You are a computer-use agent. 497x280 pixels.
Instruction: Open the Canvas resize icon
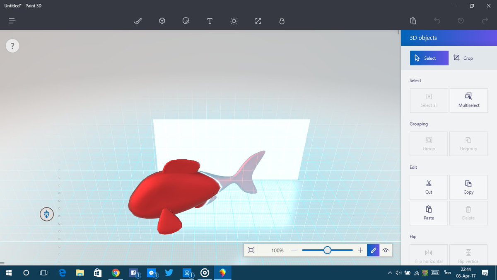tap(258, 21)
